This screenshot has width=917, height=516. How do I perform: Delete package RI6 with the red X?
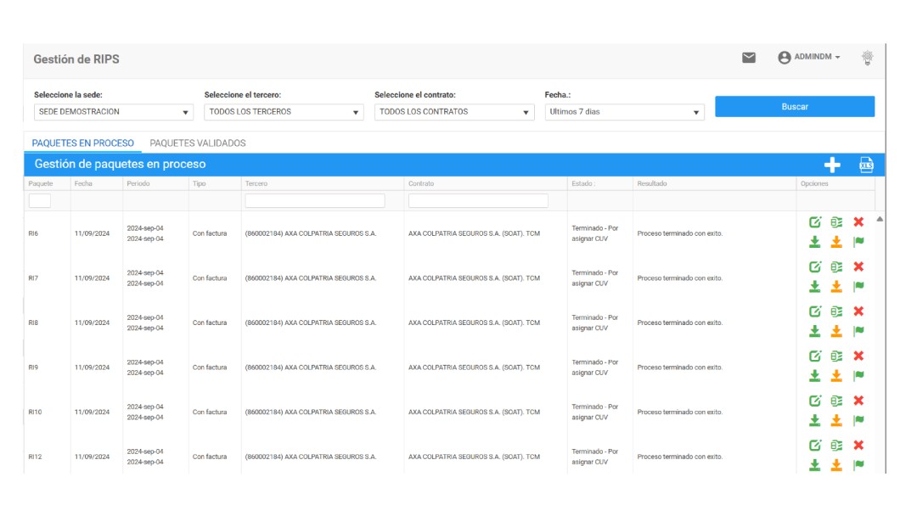point(858,222)
